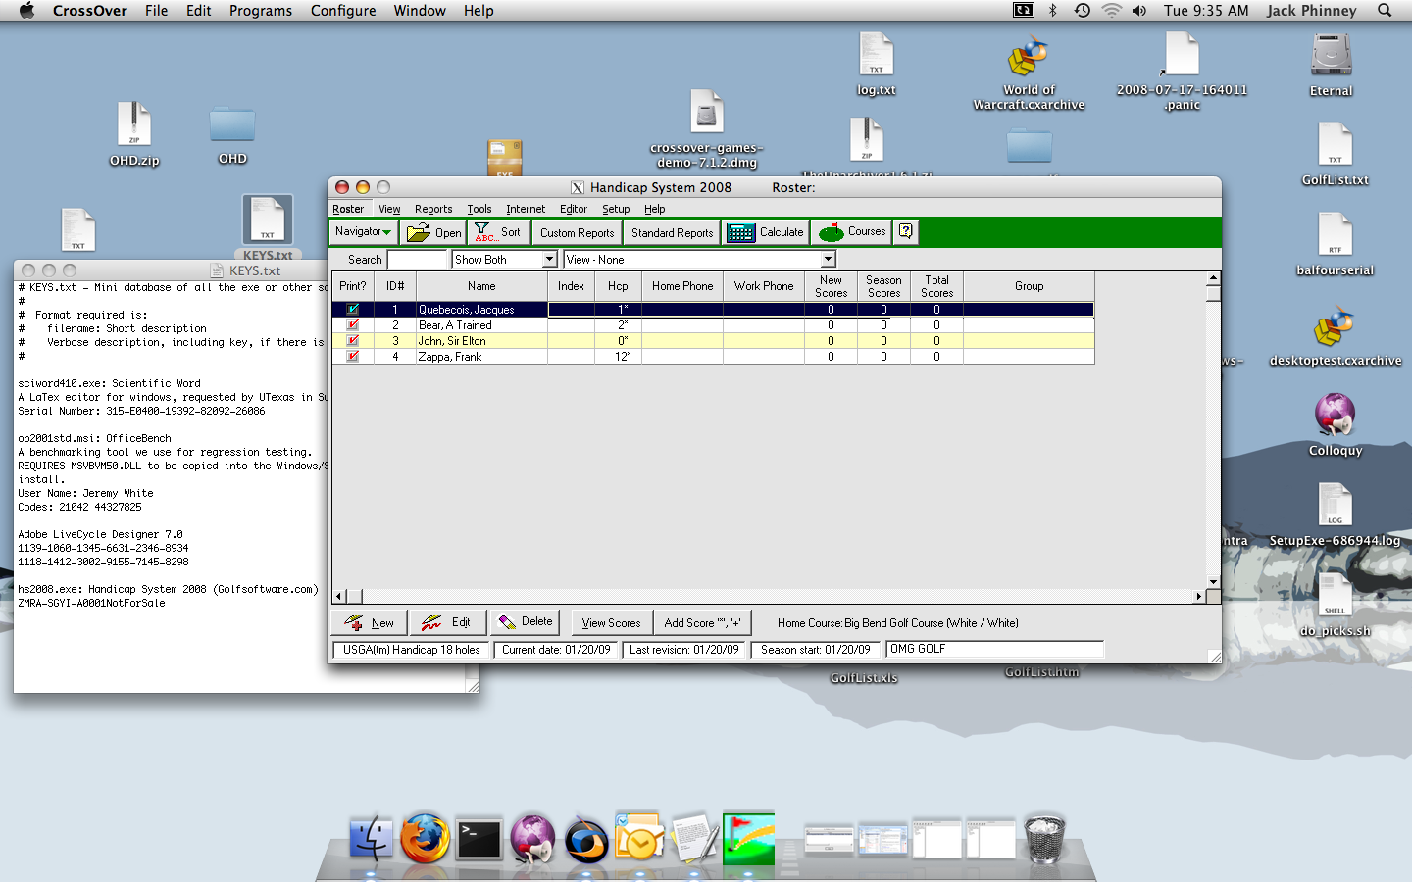1412x882 pixels.
Task: Expand the Show Both dropdown
Action: (549, 260)
